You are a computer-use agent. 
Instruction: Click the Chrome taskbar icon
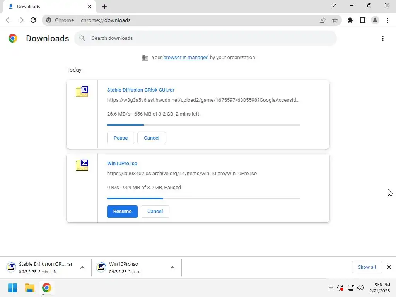coord(46,288)
